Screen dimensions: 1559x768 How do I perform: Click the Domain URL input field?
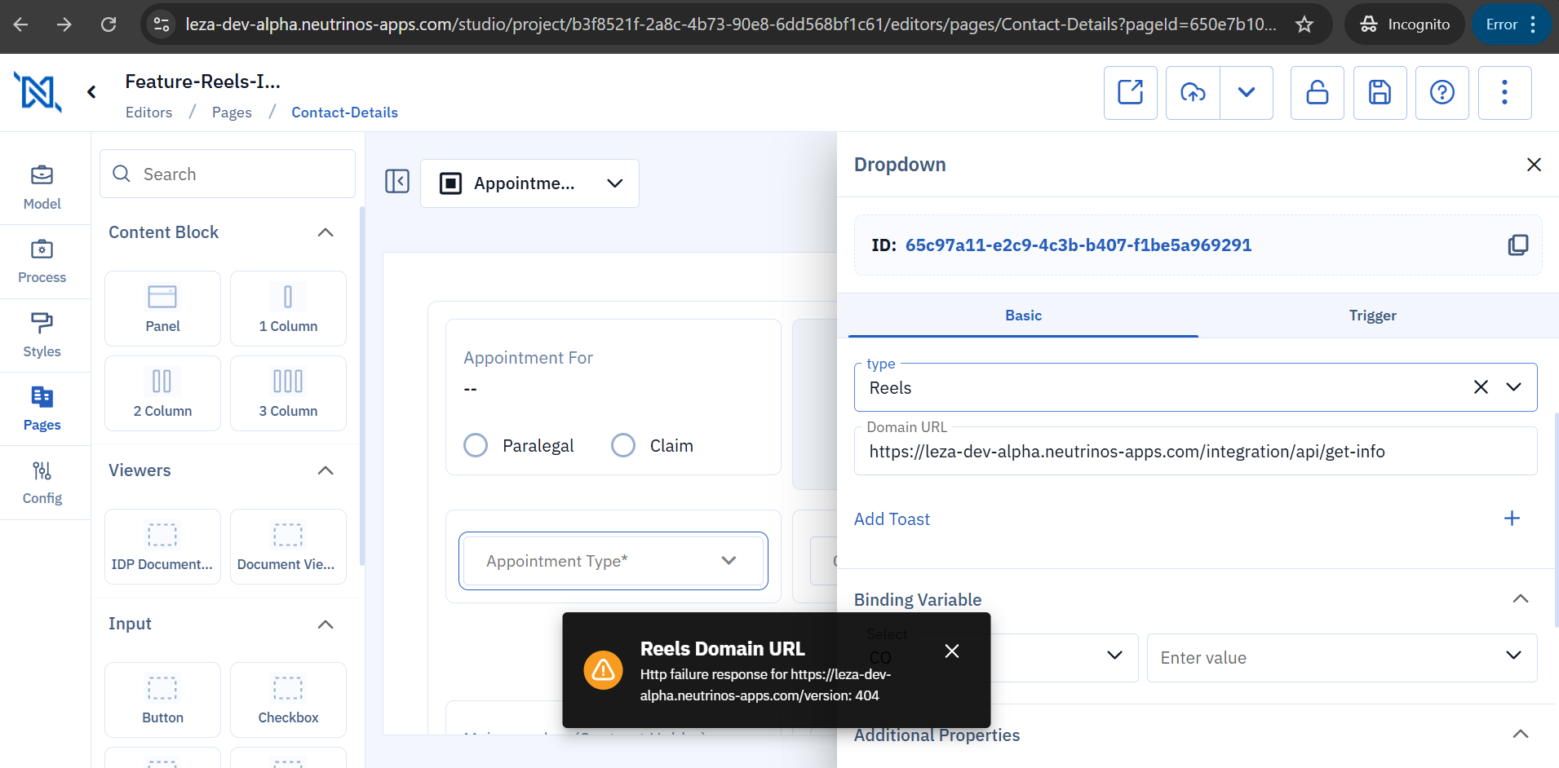[1194, 452]
